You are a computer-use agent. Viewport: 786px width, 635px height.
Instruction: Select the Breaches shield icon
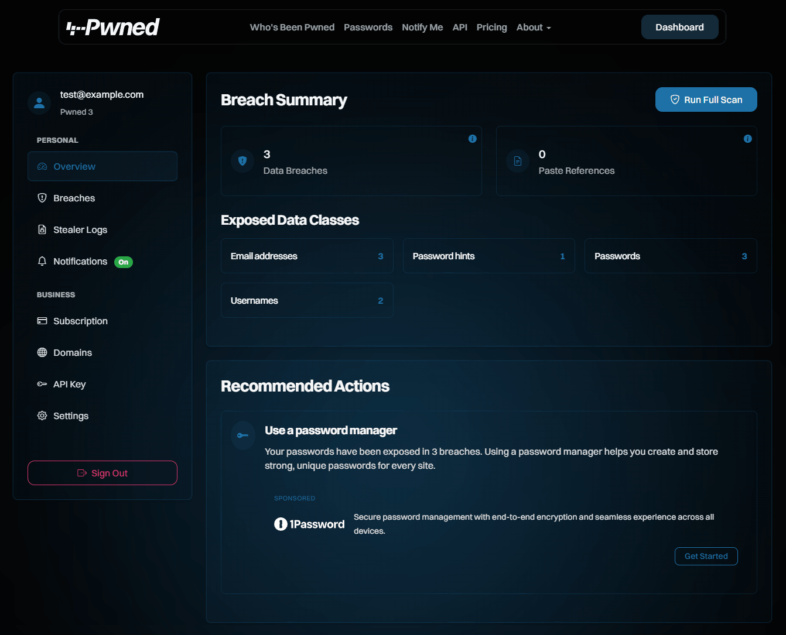tap(42, 198)
